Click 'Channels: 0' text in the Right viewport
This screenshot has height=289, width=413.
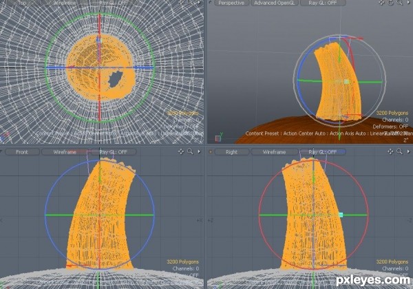pyautogui.click(x=395, y=268)
